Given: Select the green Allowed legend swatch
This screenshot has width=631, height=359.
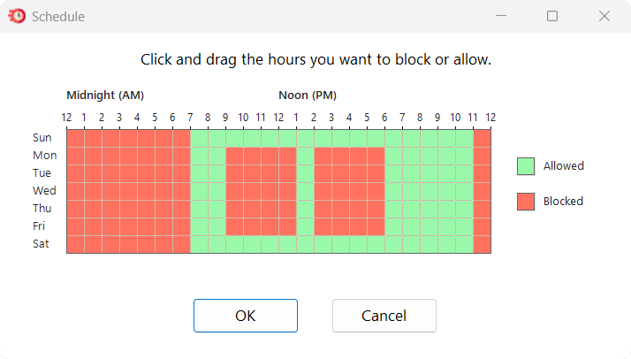Looking at the screenshot, I should click(526, 166).
